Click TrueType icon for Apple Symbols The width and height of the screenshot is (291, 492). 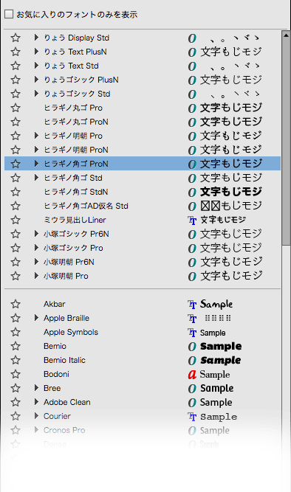(192, 333)
